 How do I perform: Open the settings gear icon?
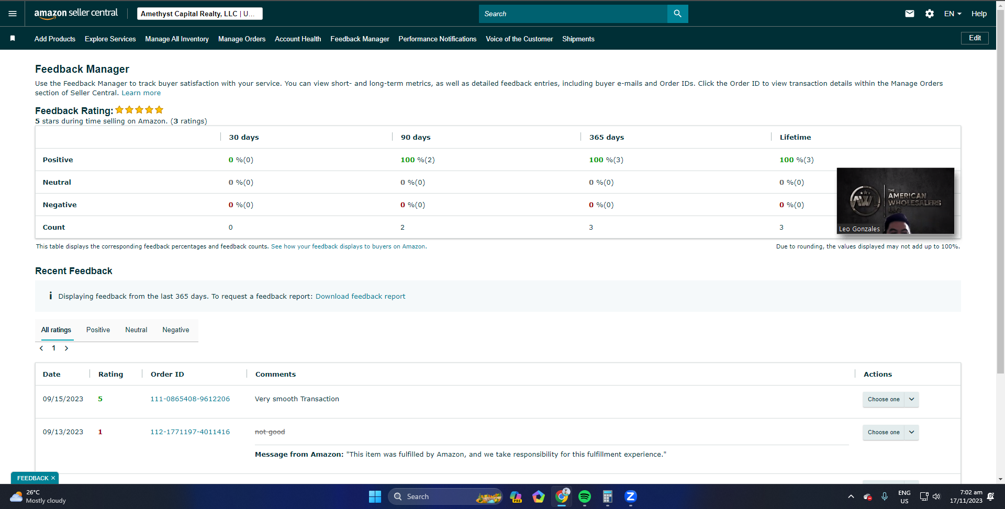[930, 14]
